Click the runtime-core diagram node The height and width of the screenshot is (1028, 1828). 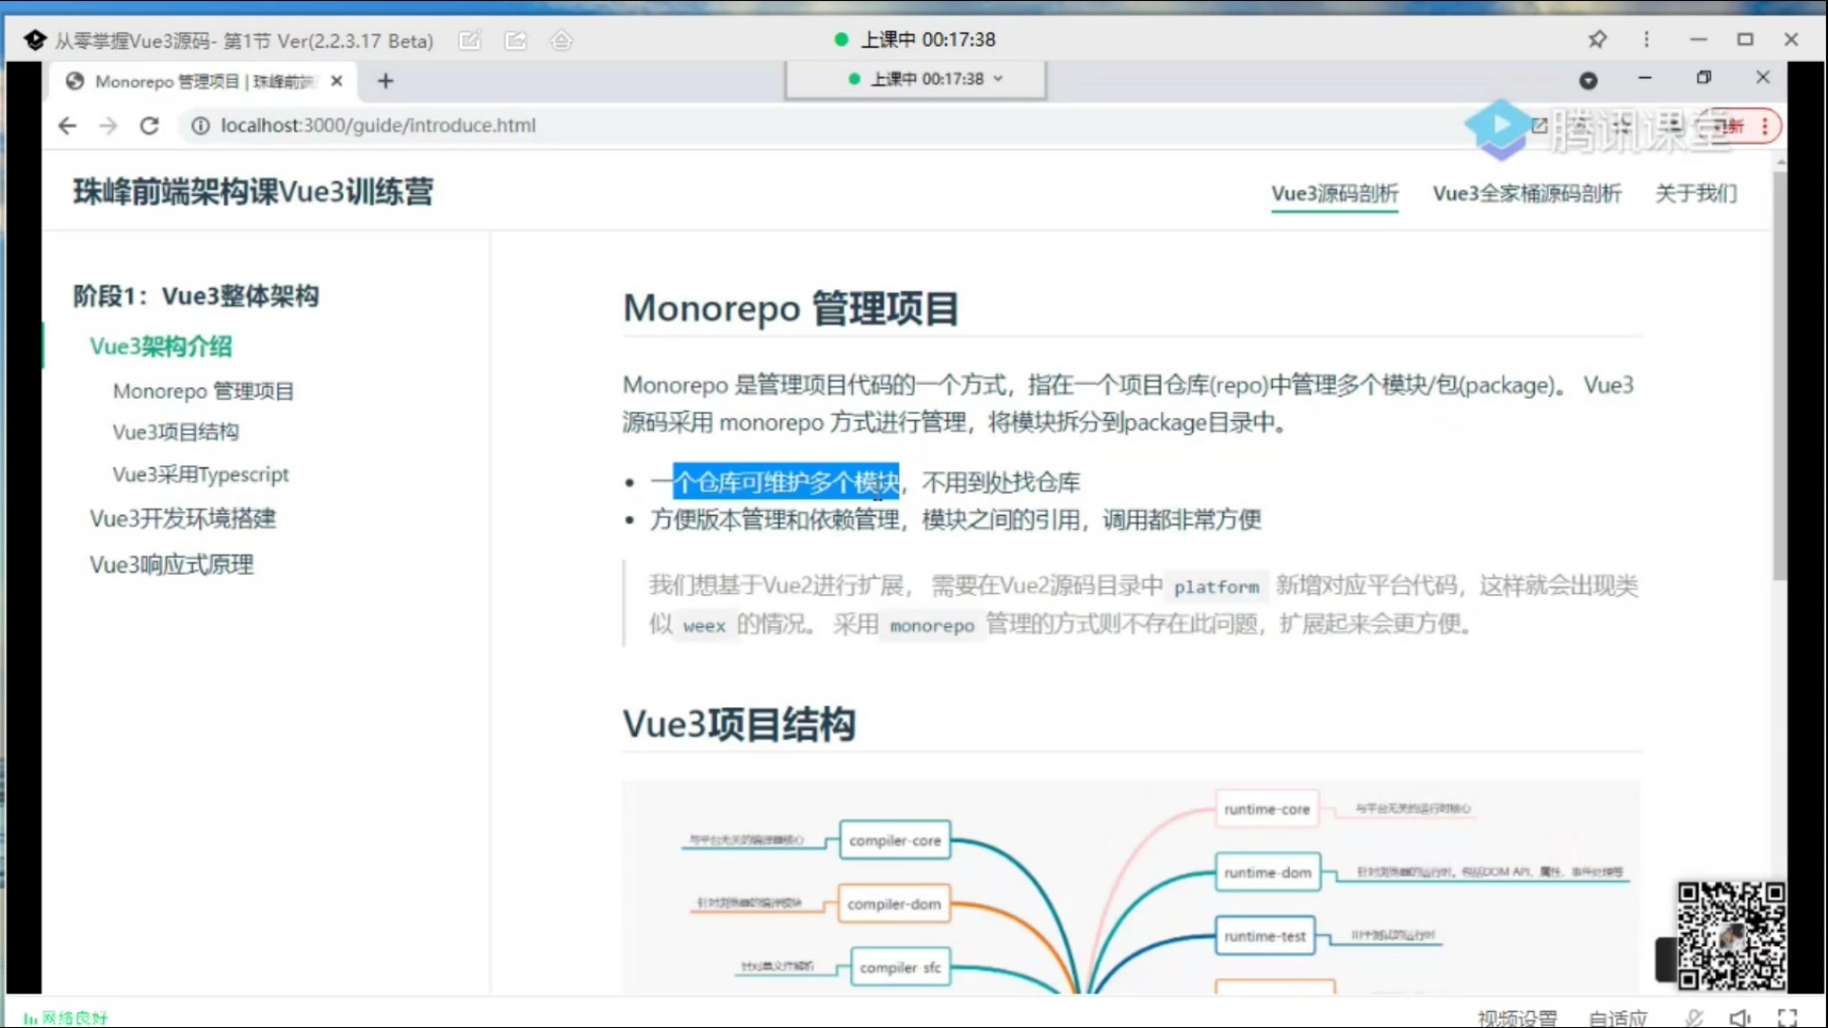pyautogui.click(x=1267, y=809)
